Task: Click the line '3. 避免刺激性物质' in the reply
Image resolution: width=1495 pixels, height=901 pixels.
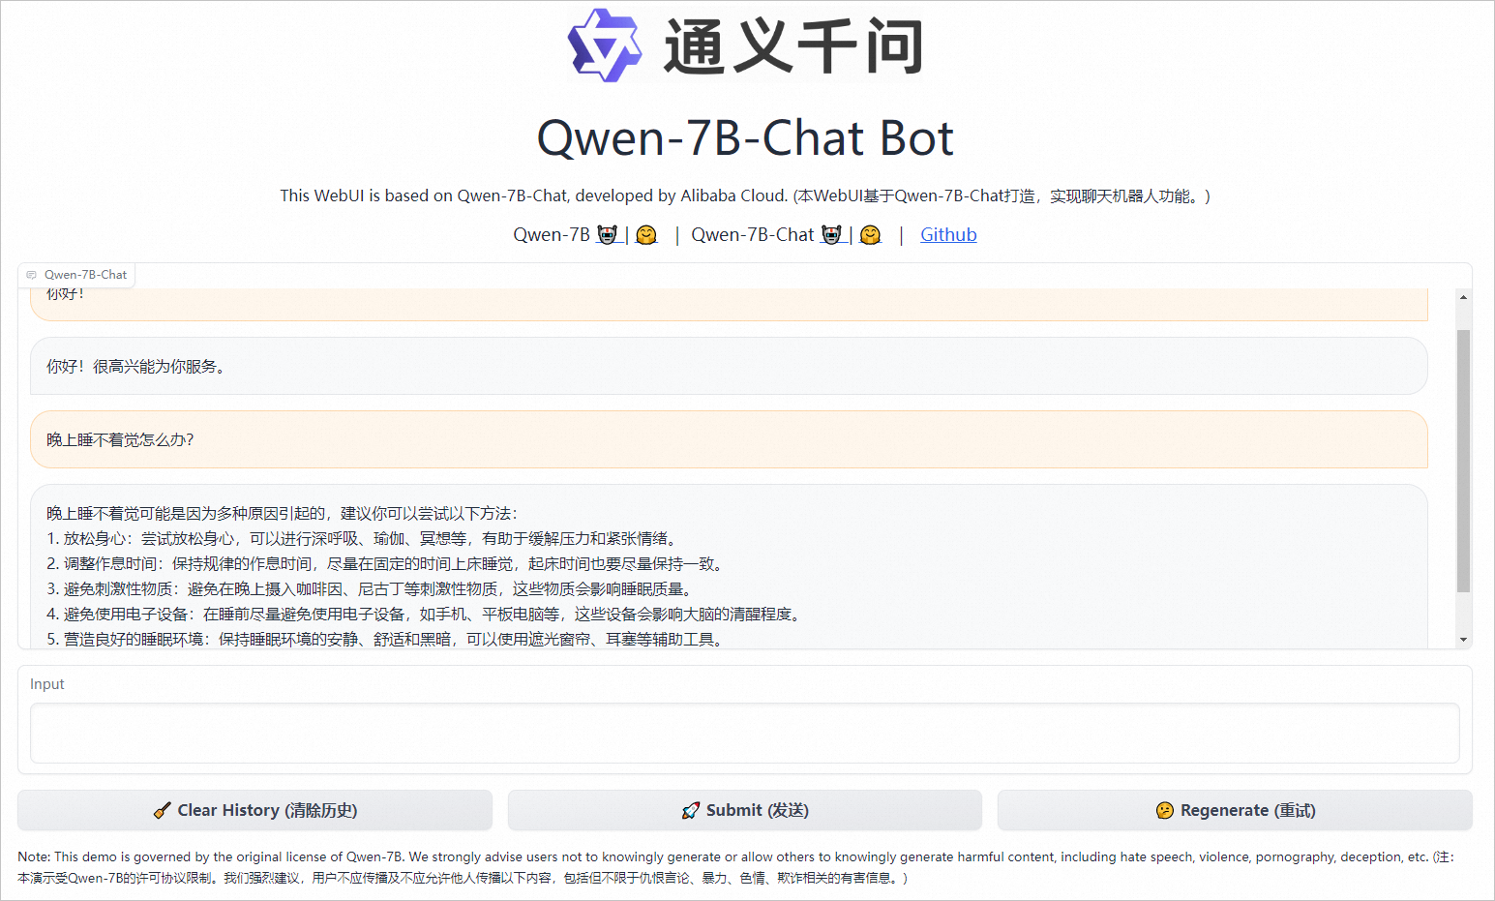Action: [x=372, y=588]
